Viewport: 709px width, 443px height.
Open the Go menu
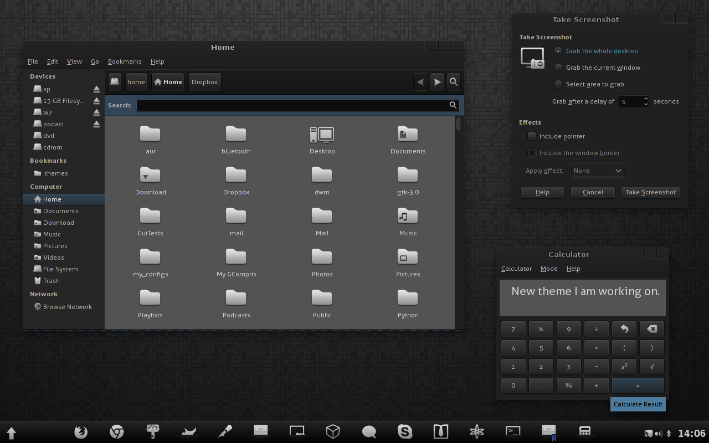coord(95,61)
